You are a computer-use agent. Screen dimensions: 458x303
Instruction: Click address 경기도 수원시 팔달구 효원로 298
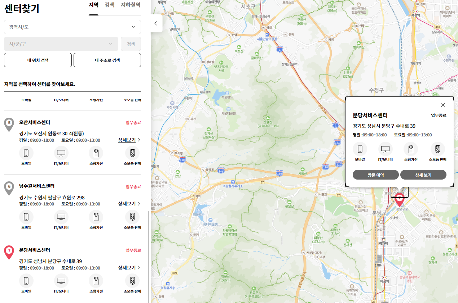click(x=52, y=198)
